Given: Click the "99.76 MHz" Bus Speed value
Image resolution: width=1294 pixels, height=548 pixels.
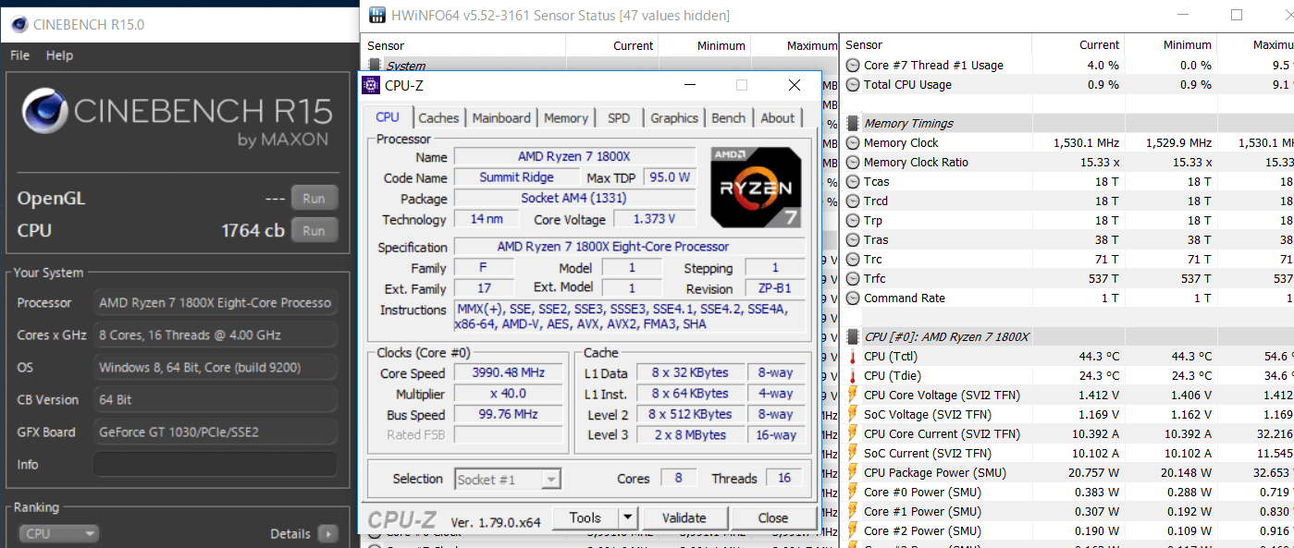Looking at the screenshot, I should (x=508, y=414).
